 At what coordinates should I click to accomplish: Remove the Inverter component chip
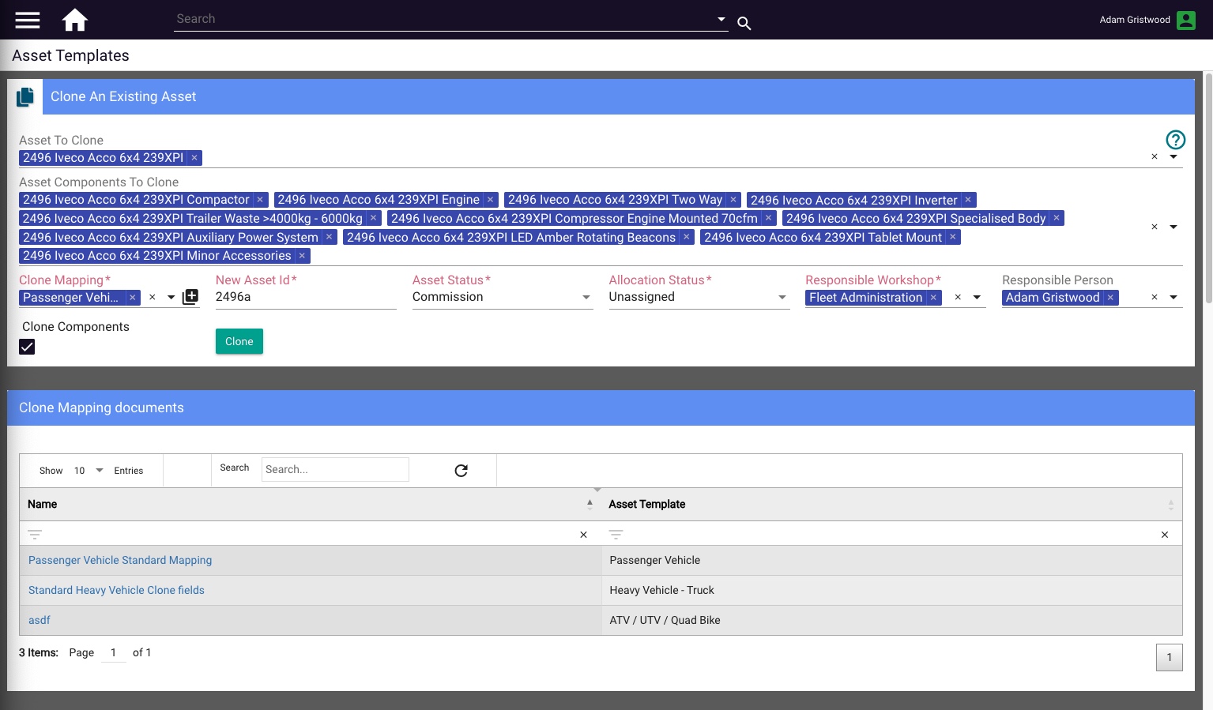click(x=968, y=200)
